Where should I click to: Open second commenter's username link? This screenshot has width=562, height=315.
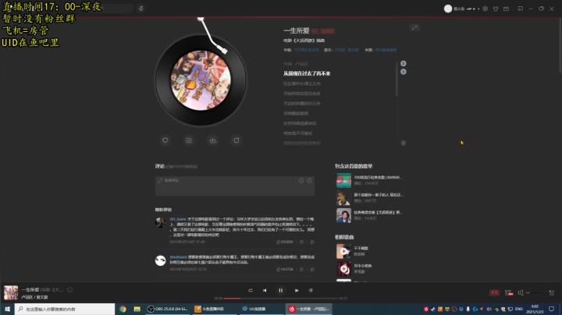pyautogui.click(x=178, y=257)
